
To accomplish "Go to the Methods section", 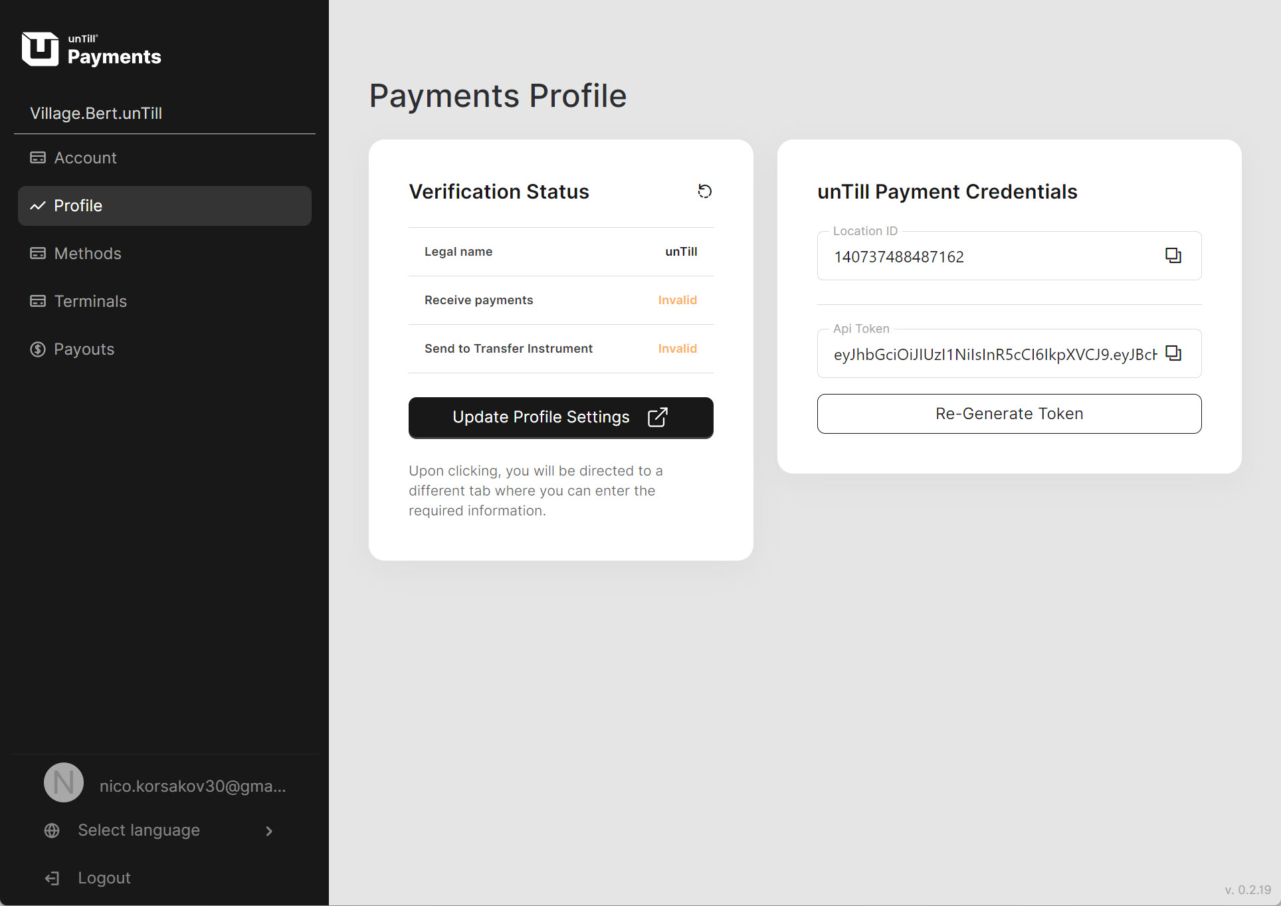I will point(88,254).
